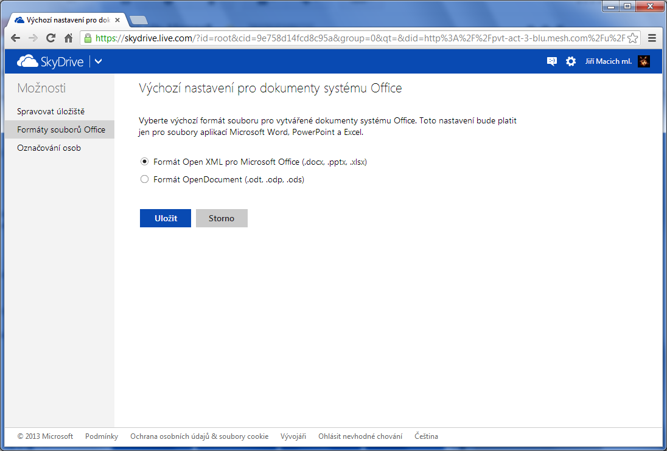Maximize the Chrome window
This screenshot has width=667, height=451.
click(627, 6)
